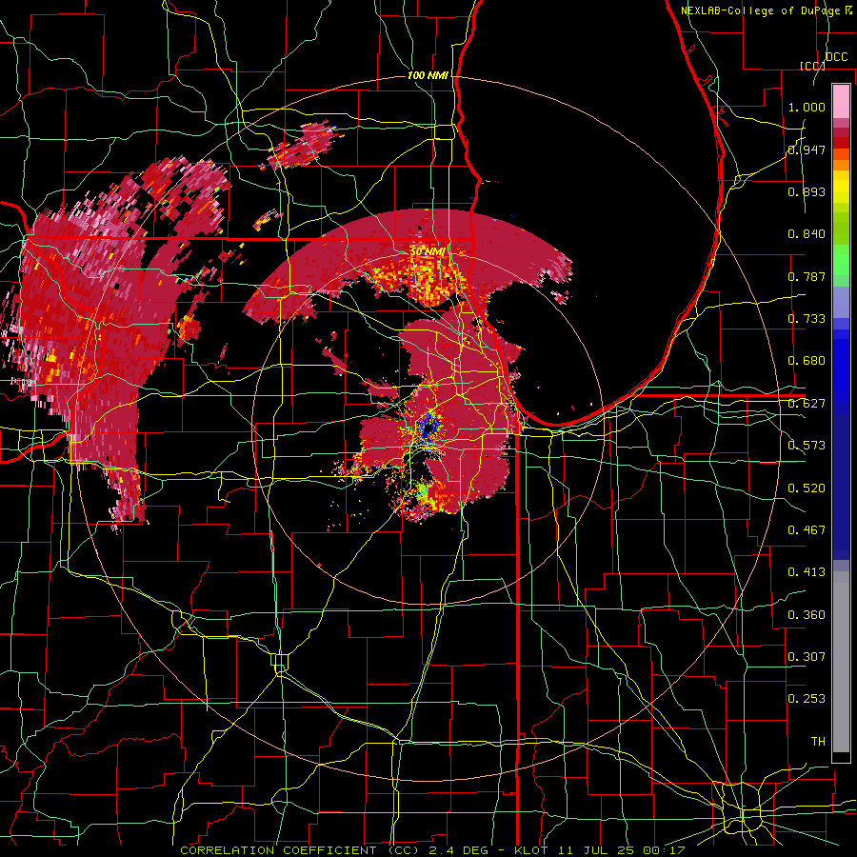The width and height of the screenshot is (857, 857).
Task: Click the 0.253 scale value
Action: tap(807, 699)
